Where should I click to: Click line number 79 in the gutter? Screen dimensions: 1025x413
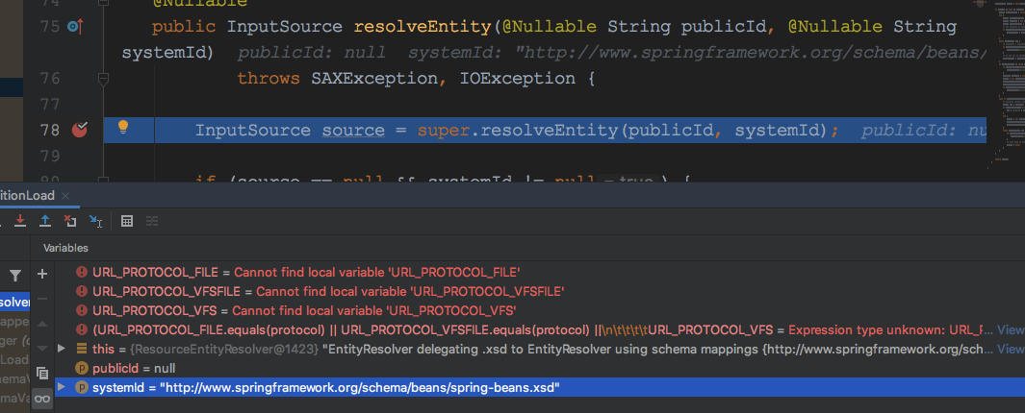(50, 156)
